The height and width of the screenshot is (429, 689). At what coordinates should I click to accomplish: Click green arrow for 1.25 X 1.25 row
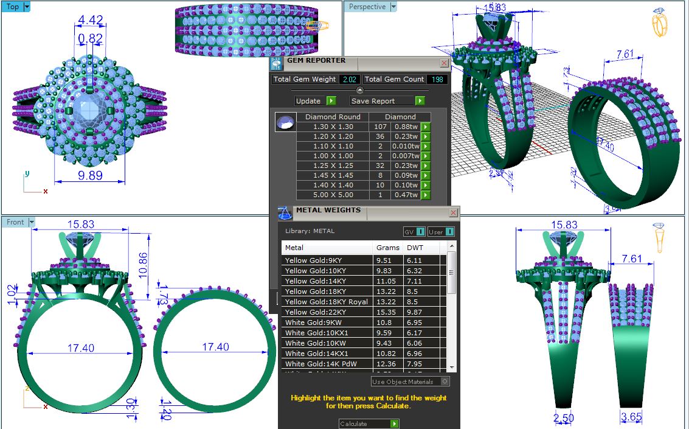click(426, 166)
